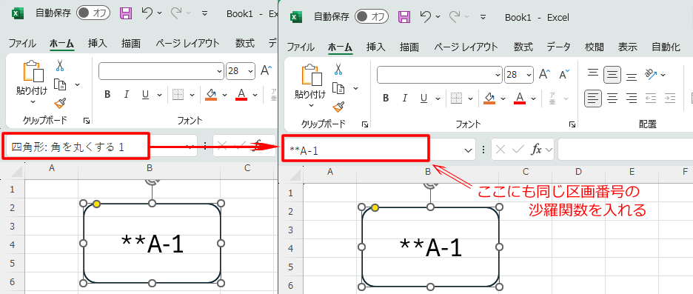Switch to the 校閲 tab in right window
Image resolution: width=693 pixels, height=294 pixels.
click(594, 47)
